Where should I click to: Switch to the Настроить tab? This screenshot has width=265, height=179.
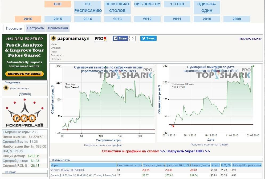coord(35,28)
